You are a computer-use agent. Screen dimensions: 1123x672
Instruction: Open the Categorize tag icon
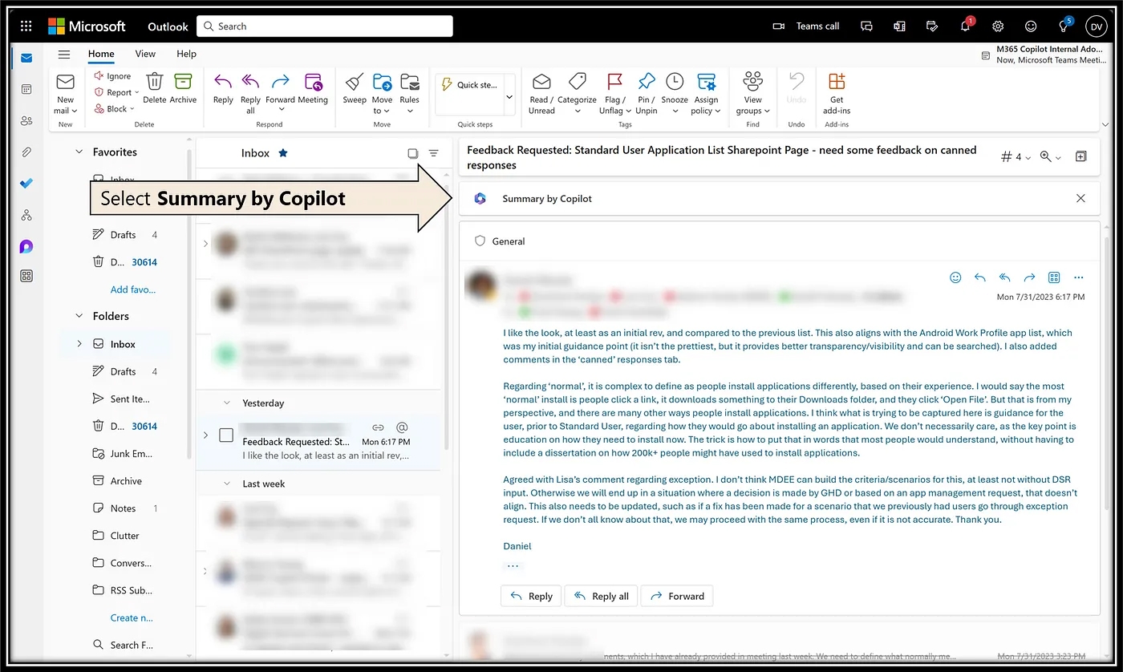click(x=577, y=83)
